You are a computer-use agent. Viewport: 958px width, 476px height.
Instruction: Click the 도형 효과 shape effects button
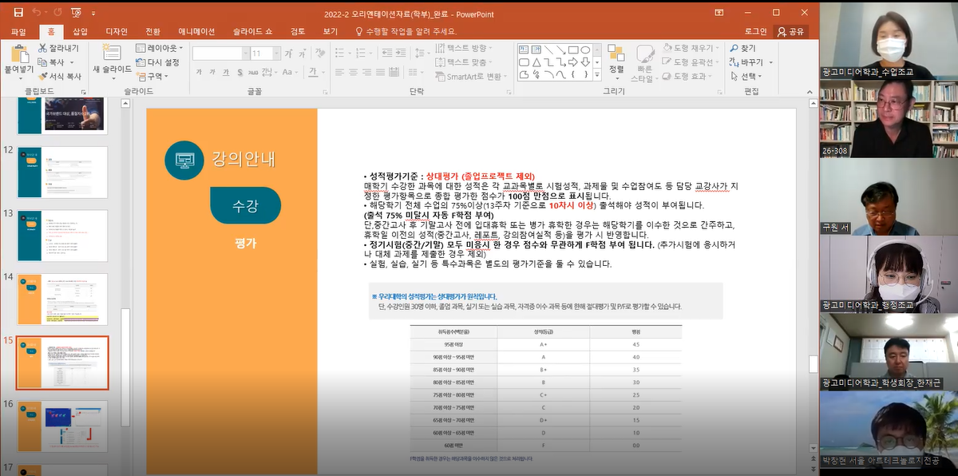coord(687,76)
